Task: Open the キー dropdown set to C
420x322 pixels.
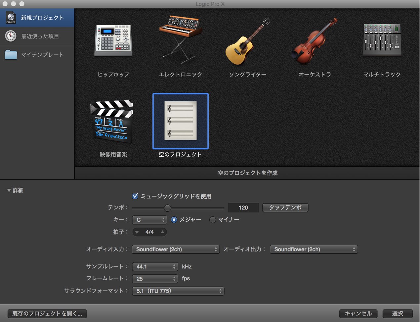Action: point(149,220)
